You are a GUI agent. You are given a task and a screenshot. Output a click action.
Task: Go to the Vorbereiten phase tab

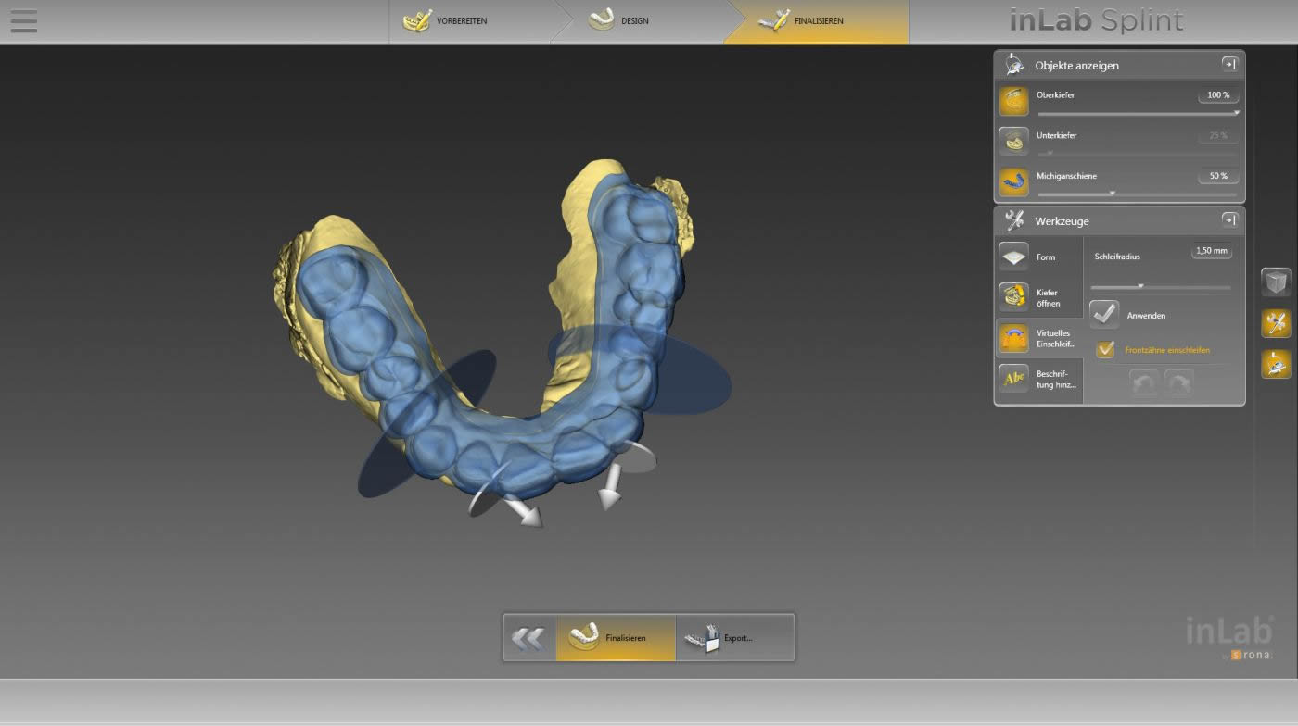[468, 21]
